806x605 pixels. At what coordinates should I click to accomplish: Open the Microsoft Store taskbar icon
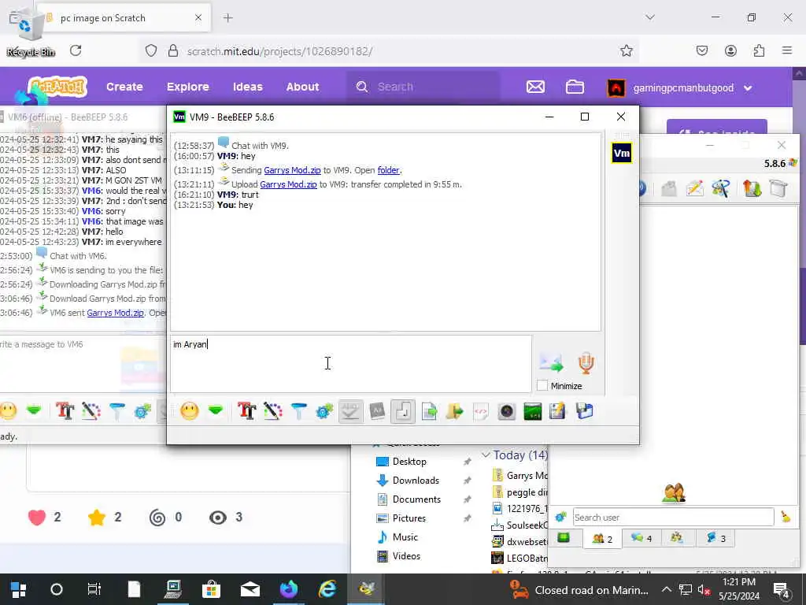click(211, 589)
